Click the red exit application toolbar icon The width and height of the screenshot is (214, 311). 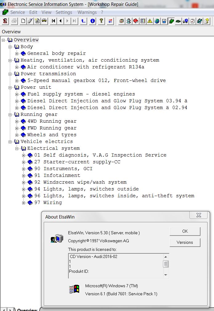pyautogui.click(x=5, y=21)
